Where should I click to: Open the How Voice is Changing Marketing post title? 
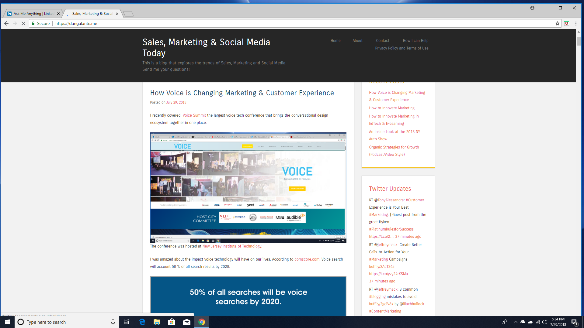(x=242, y=93)
